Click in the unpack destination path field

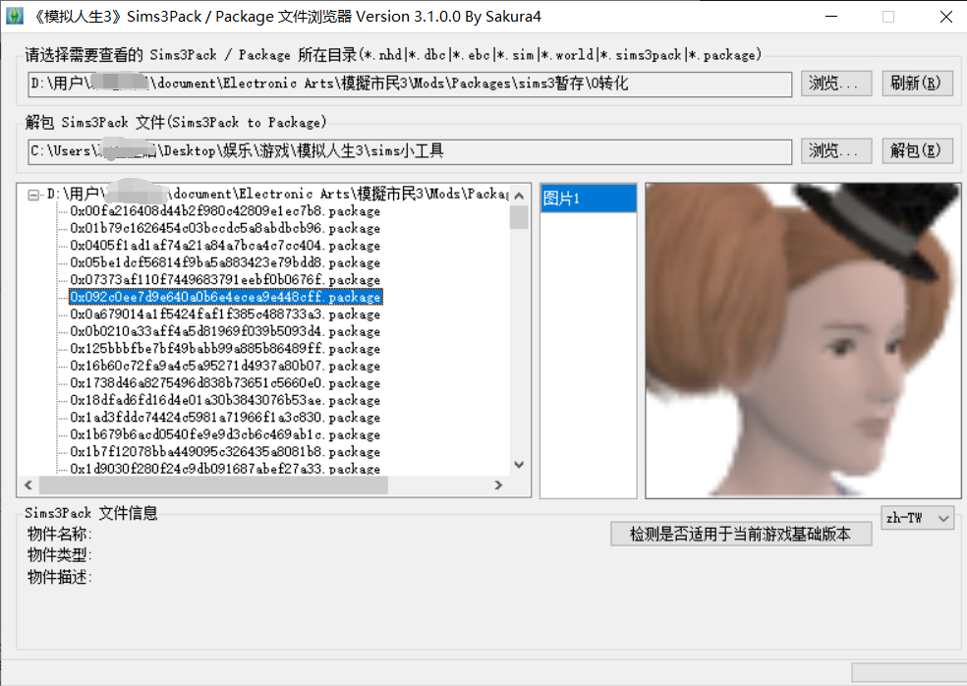tap(410, 151)
